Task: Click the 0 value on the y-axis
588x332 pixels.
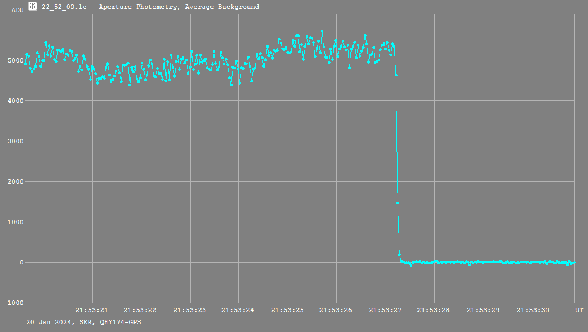Action: click(x=21, y=263)
